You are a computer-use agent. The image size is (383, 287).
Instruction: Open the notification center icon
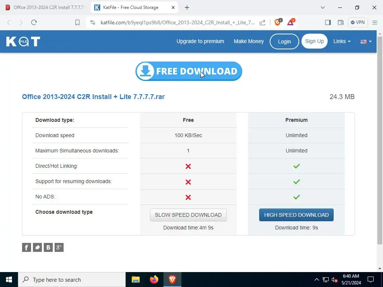point(371,280)
